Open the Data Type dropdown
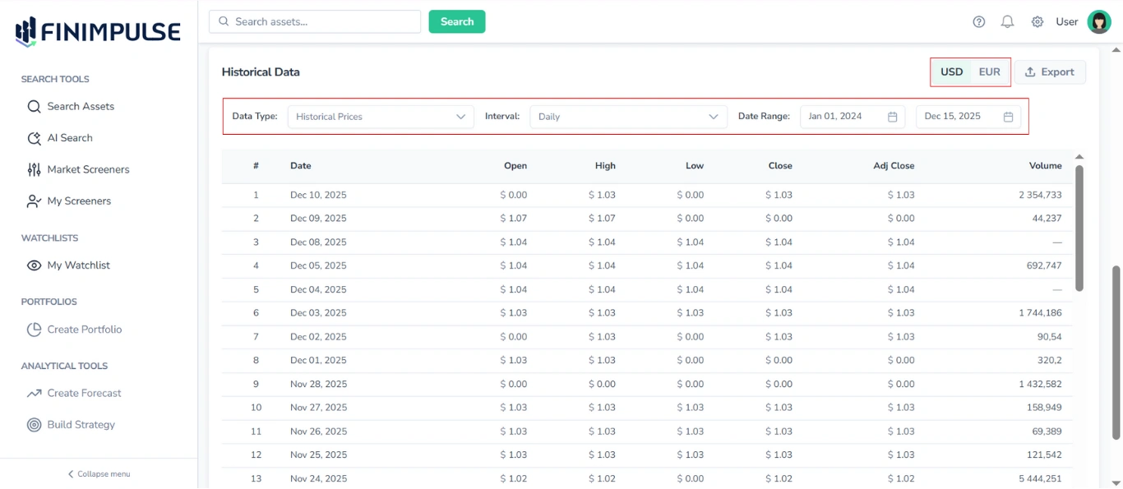The image size is (1123, 489). pyautogui.click(x=378, y=116)
